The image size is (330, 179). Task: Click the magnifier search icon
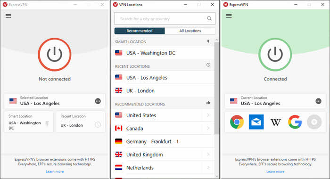click(209, 18)
